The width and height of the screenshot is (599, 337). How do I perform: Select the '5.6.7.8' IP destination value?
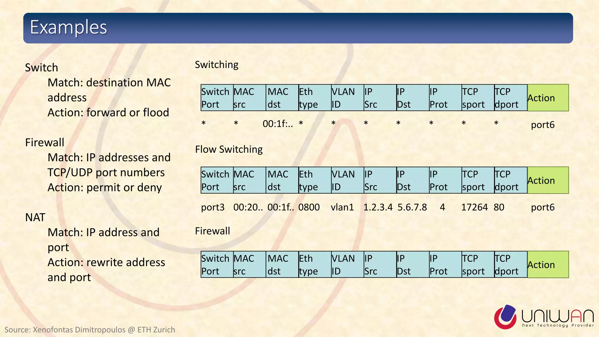pyautogui.click(x=412, y=207)
